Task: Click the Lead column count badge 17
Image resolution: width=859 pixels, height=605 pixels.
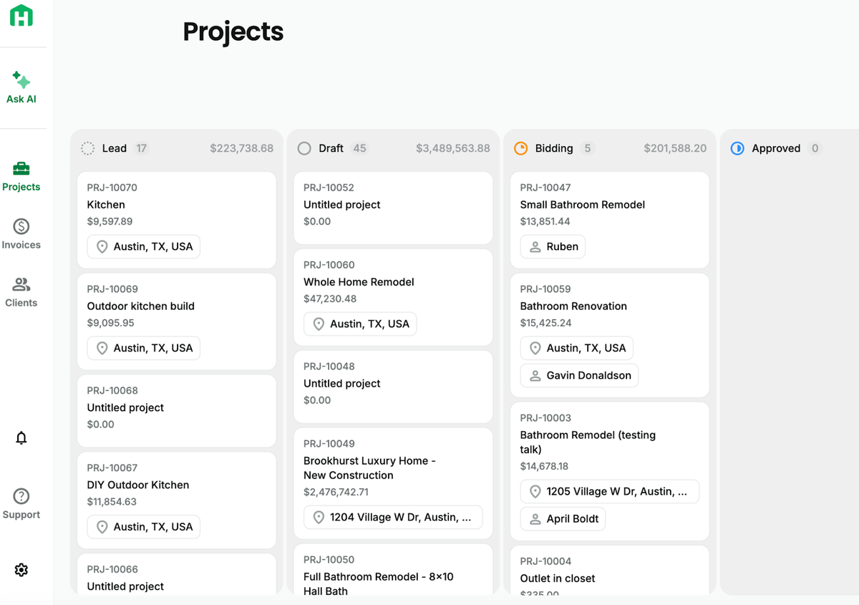Action: pos(142,148)
